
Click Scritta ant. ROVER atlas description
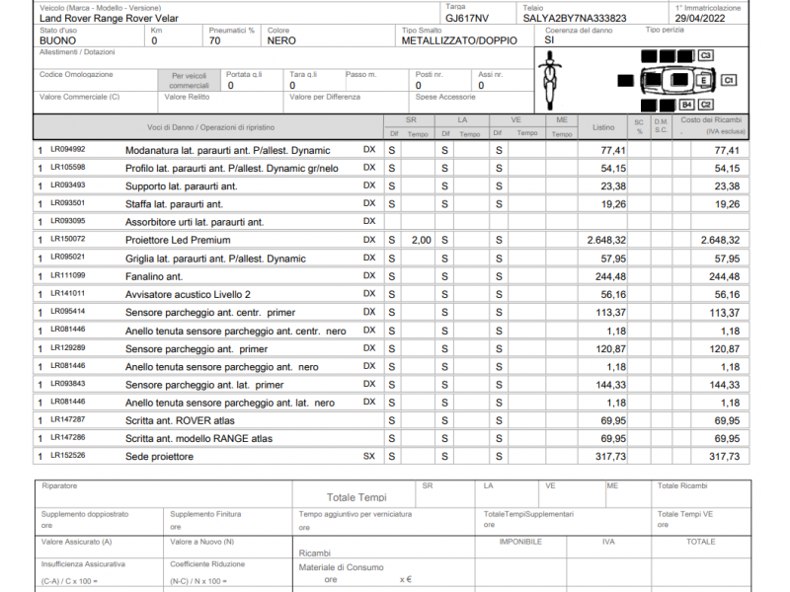pyautogui.click(x=180, y=421)
